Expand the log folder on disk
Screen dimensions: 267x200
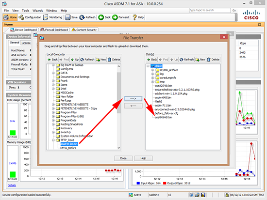[152, 74]
